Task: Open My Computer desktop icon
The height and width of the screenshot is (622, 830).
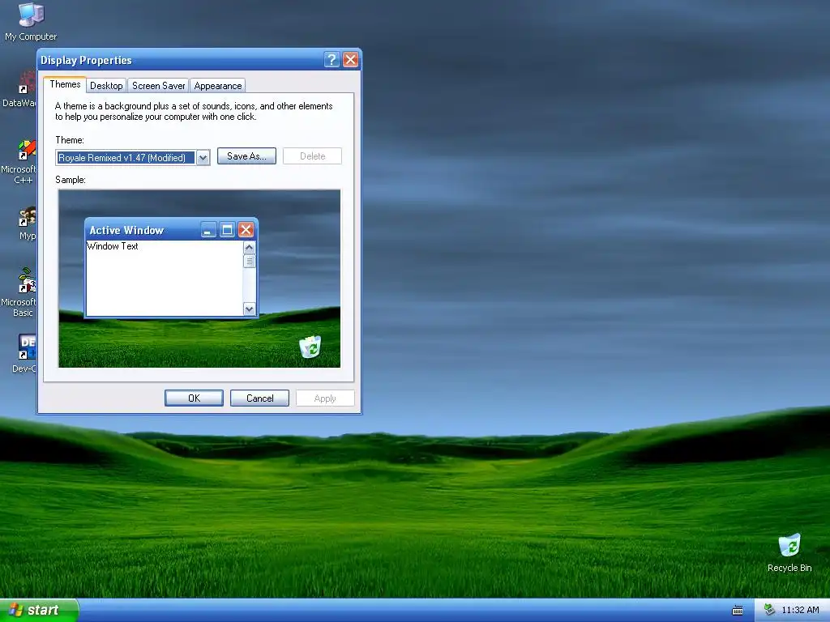Action: [x=31, y=22]
